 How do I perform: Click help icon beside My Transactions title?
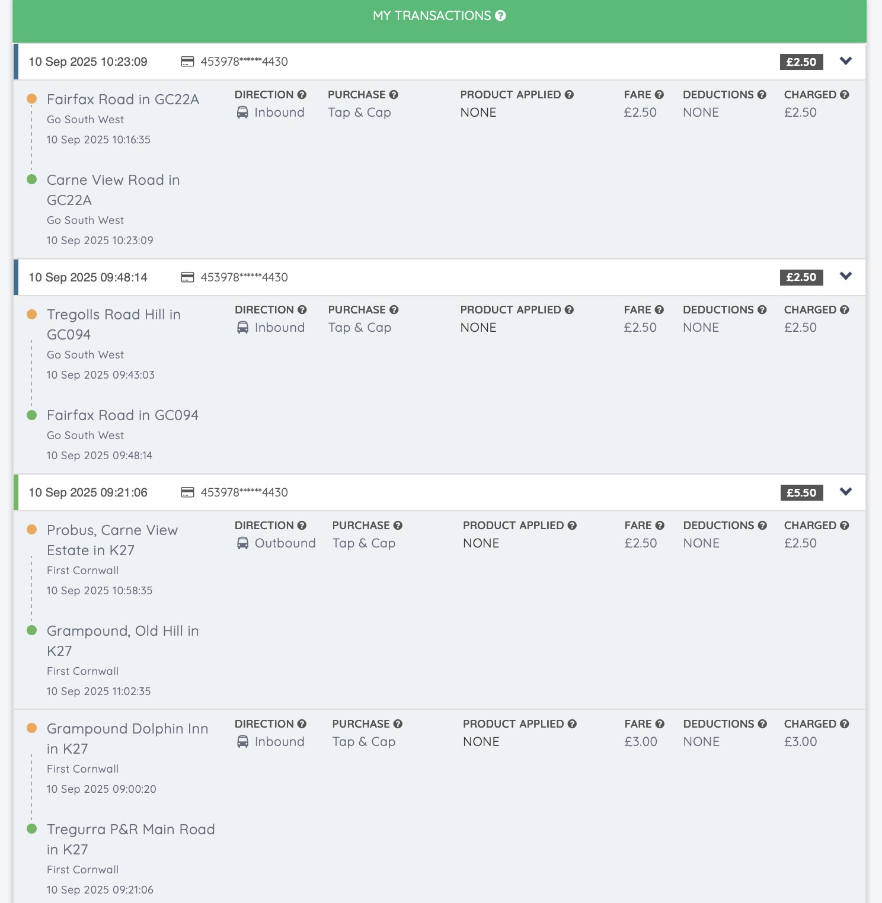(x=501, y=16)
